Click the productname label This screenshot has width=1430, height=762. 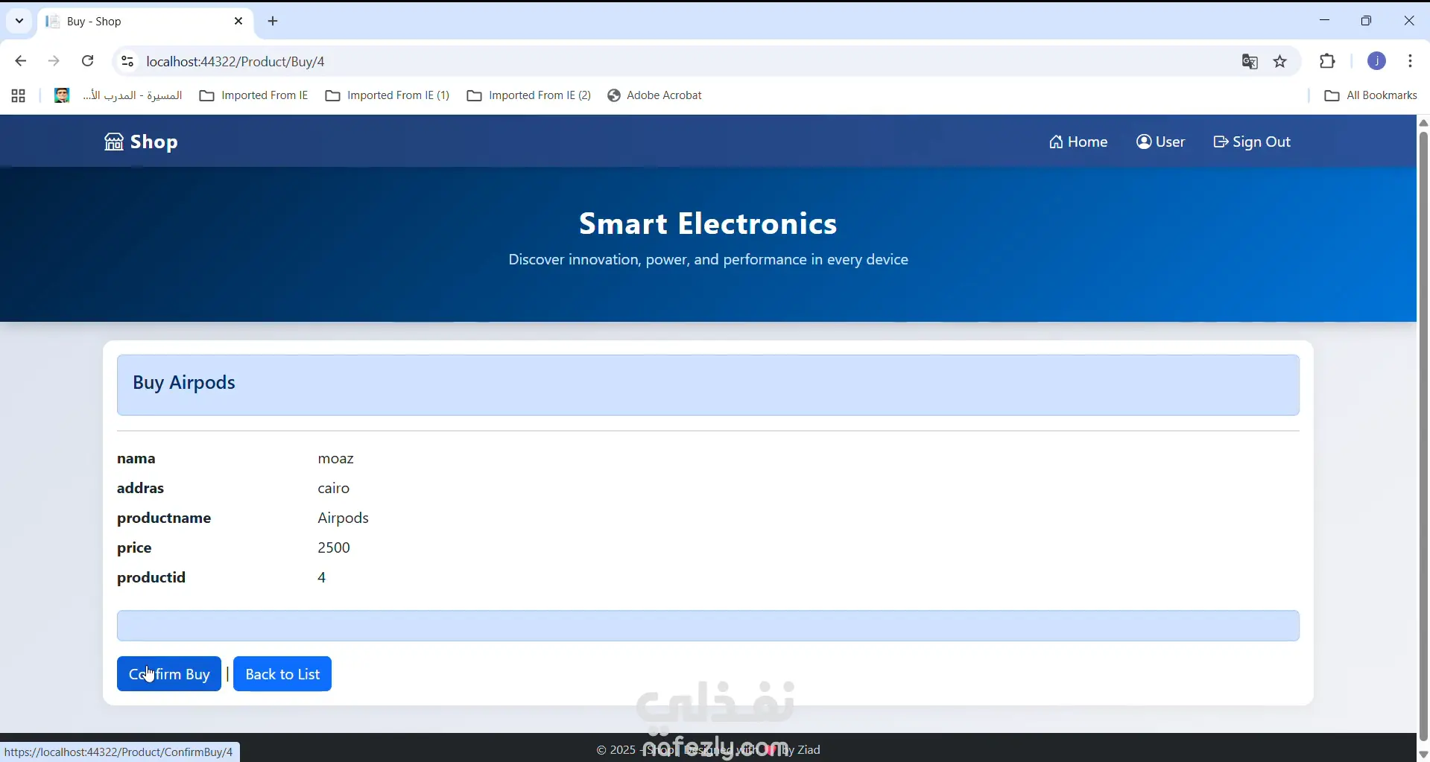pos(164,518)
